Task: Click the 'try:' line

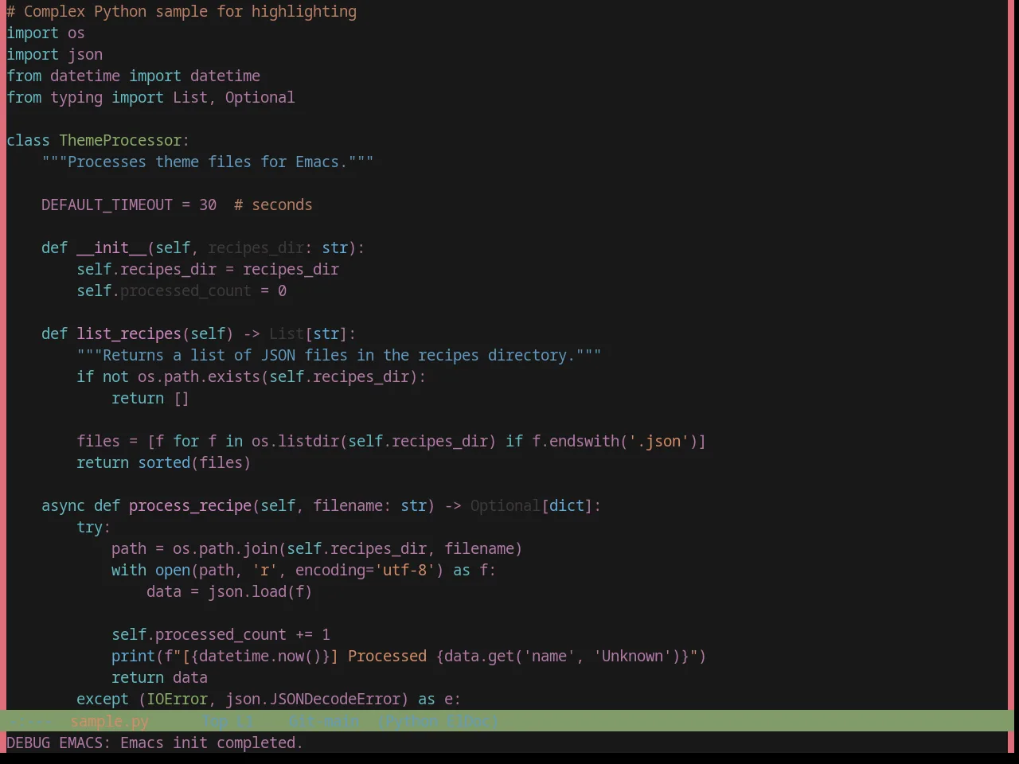Action: pyautogui.click(x=94, y=527)
